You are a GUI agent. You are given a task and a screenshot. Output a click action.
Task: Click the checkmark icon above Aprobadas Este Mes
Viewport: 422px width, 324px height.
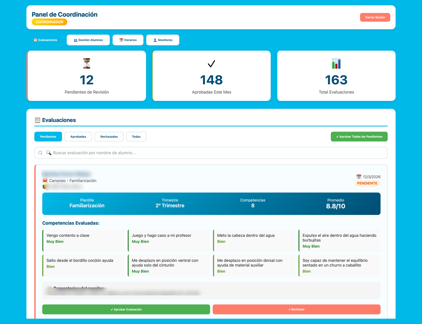click(211, 64)
